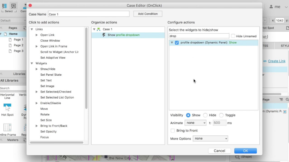Choose the Hide visibility radio button

(205, 115)
